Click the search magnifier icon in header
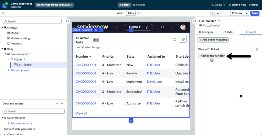This screenshot has width=262, height=135. point(162,27)
